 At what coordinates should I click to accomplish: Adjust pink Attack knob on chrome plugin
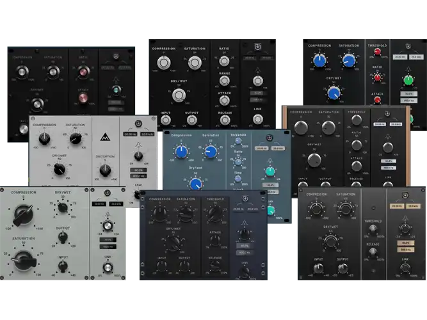click(83, 98)
